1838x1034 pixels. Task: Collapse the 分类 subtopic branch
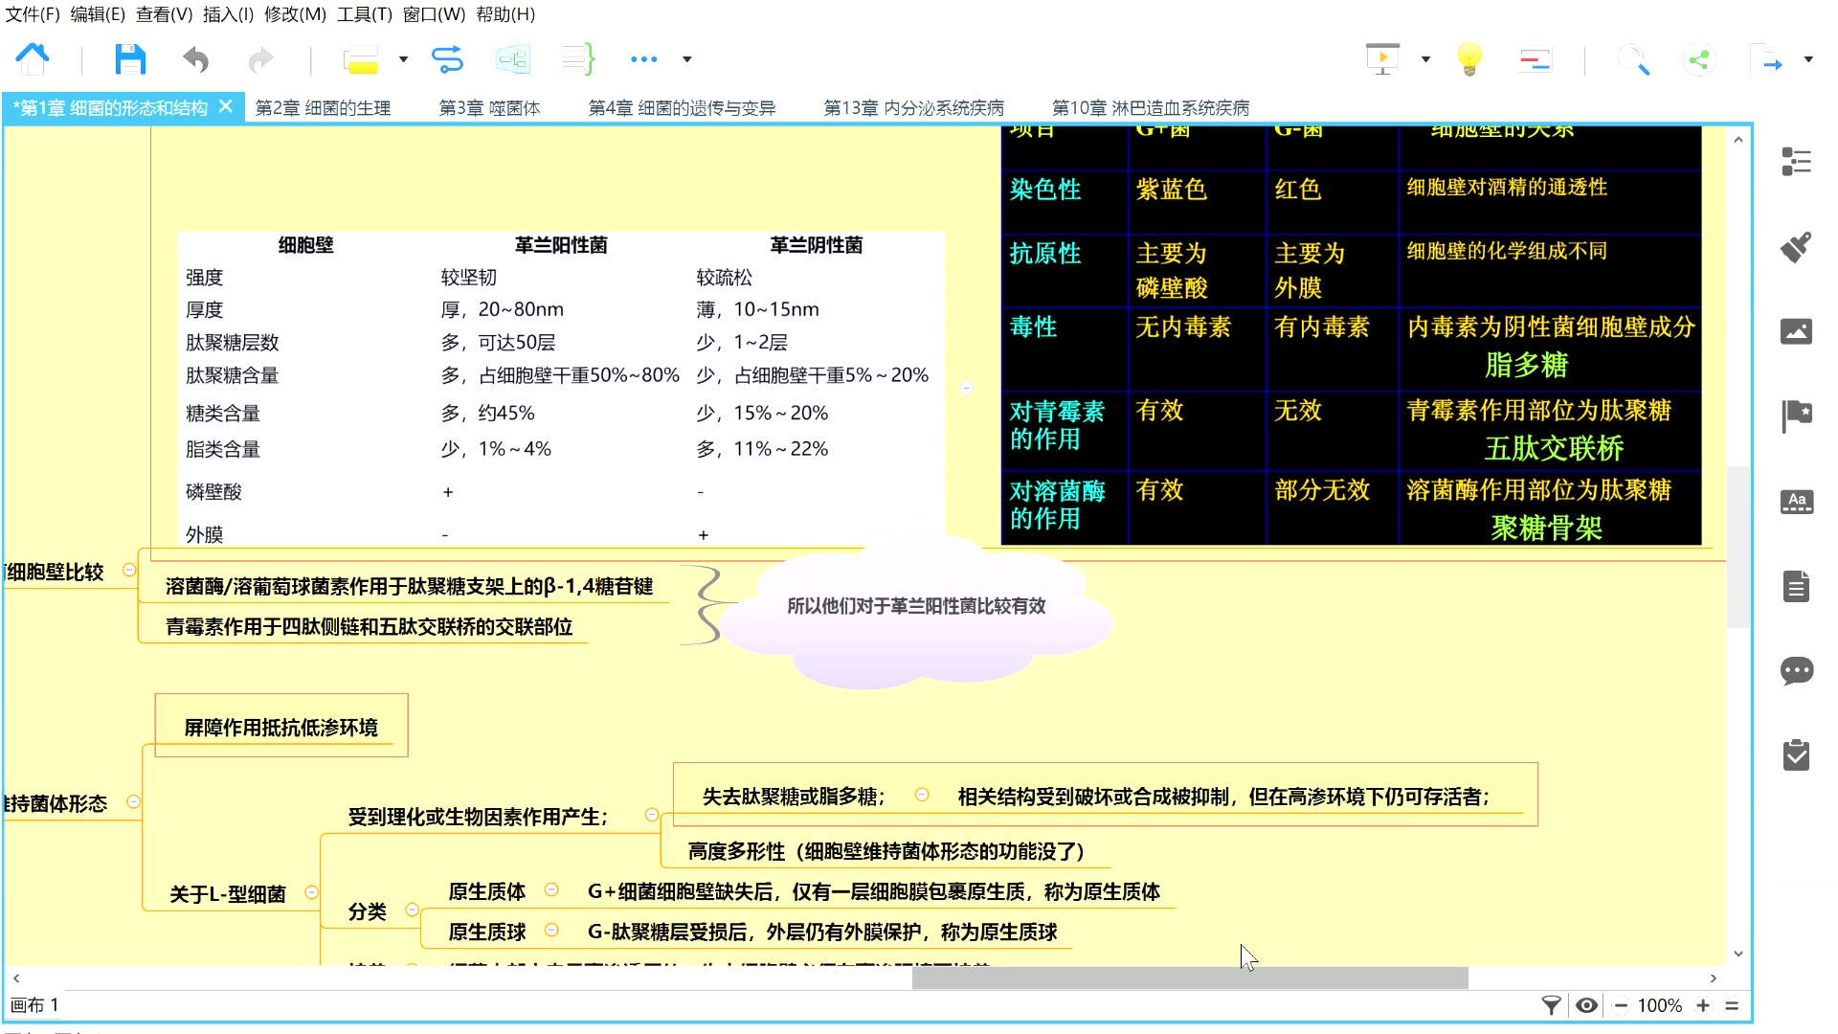[x=412, y=910]
